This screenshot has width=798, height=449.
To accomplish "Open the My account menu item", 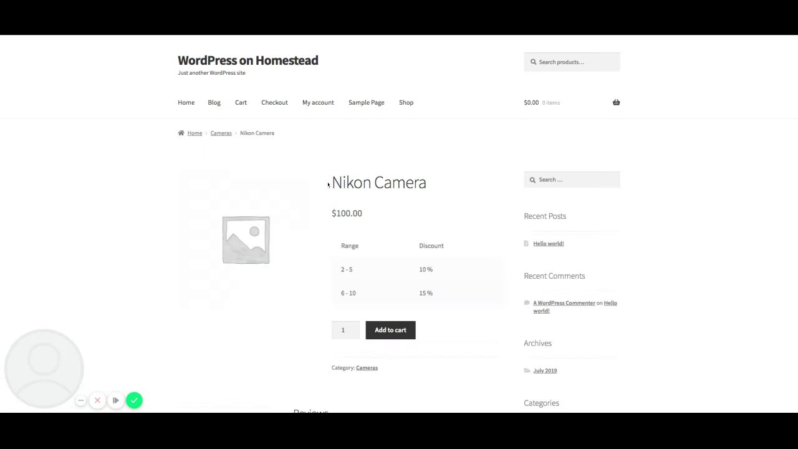I will pos(318,102).
